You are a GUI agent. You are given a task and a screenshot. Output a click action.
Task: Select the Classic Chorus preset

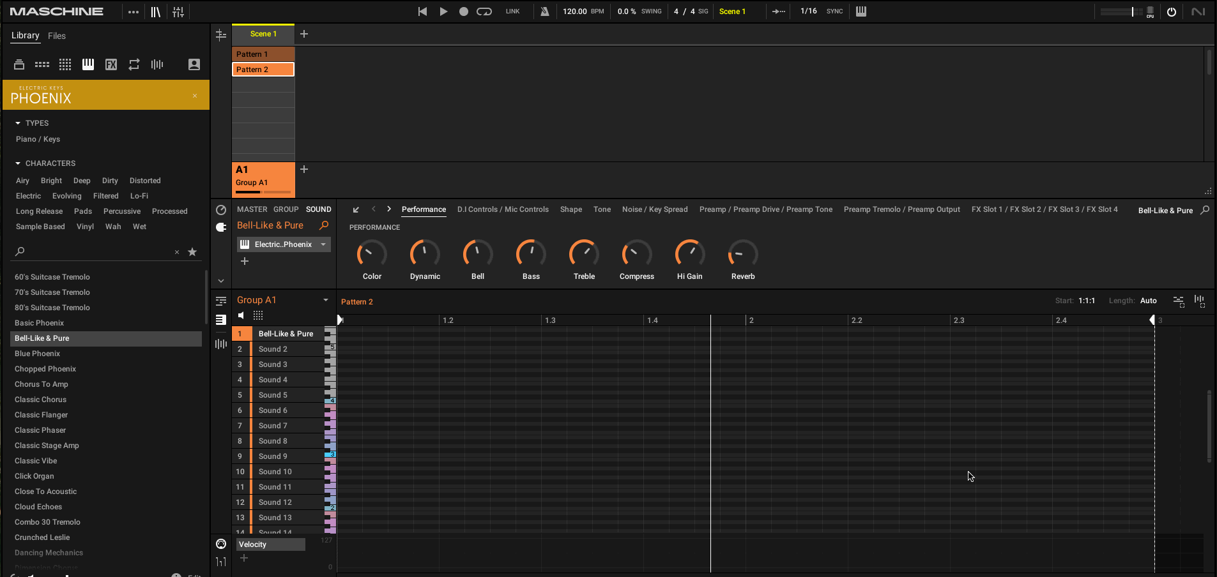41,400
